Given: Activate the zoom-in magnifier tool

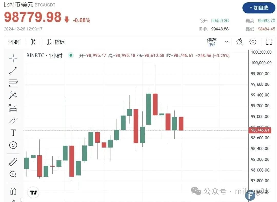Looking at the screenshot, I should [x=13, y=174].
